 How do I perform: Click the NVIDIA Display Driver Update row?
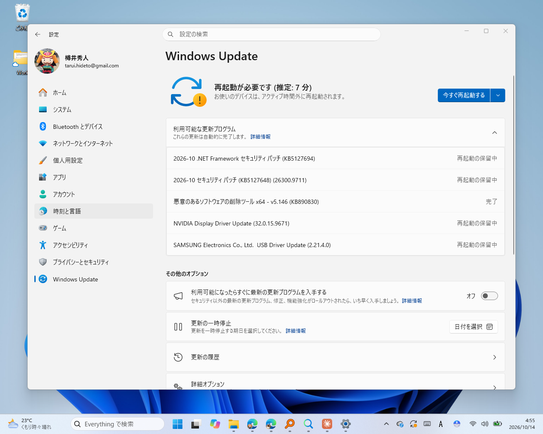point(336,223)
